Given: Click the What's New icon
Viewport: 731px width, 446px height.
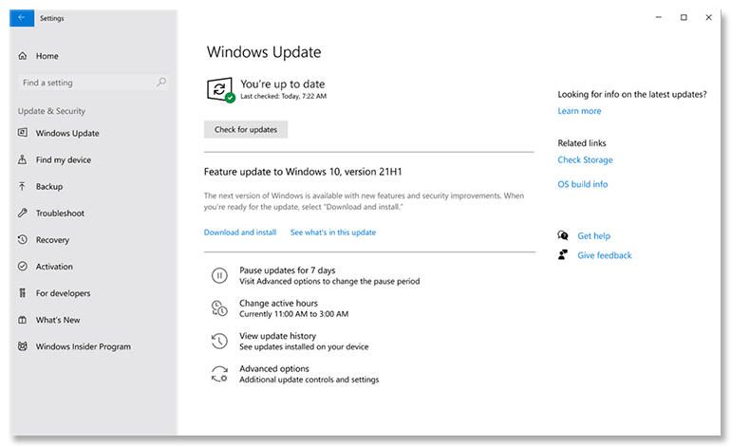Looking at the screenshot, I should [23, 320].
